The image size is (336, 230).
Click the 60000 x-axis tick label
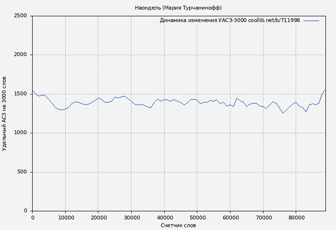click(230, 218)
